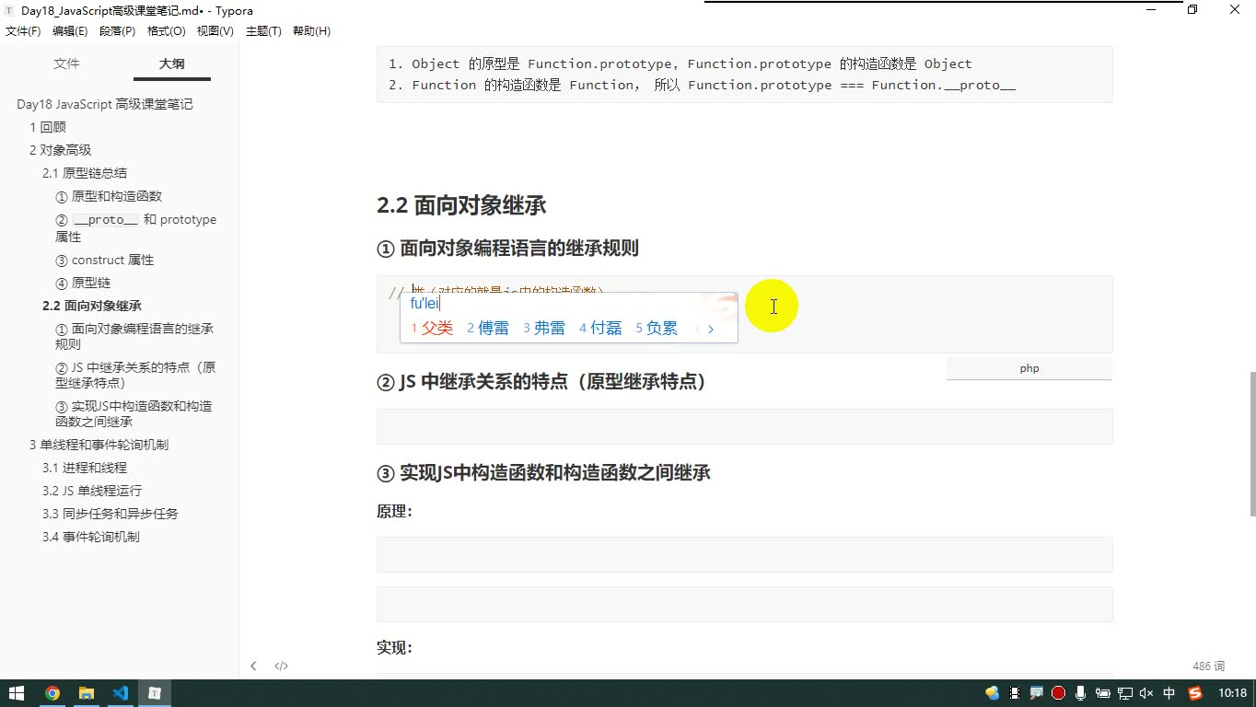The height and width of the screenshot is (707, 1256).
Task: Open the Windows Start menu
Action: (17, 693)
